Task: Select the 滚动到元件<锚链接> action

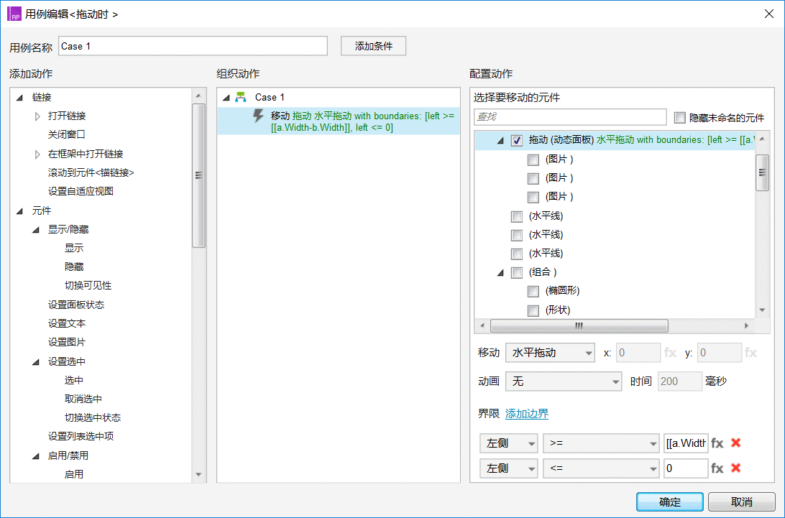Action: (91, 172)
